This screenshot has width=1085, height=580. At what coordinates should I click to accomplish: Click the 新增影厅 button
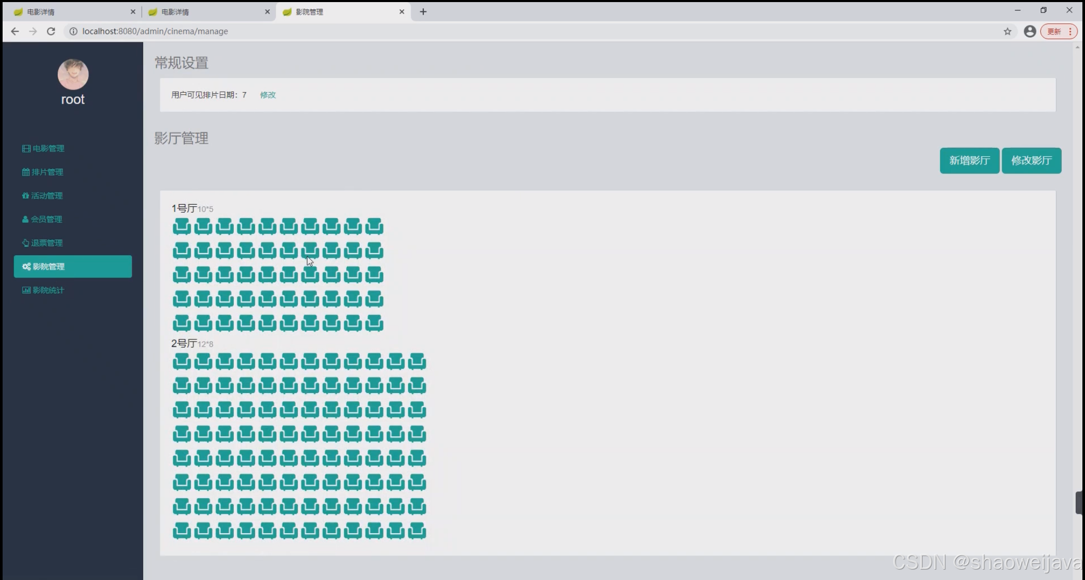click(969, 160)
